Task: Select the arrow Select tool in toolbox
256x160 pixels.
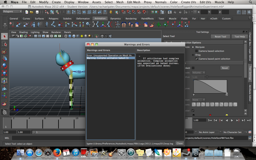Action: tap(4, 36)
